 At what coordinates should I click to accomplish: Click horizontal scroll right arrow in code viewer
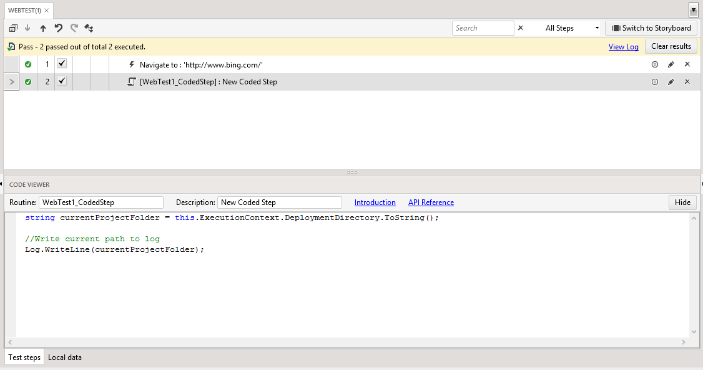pos(683,342)
